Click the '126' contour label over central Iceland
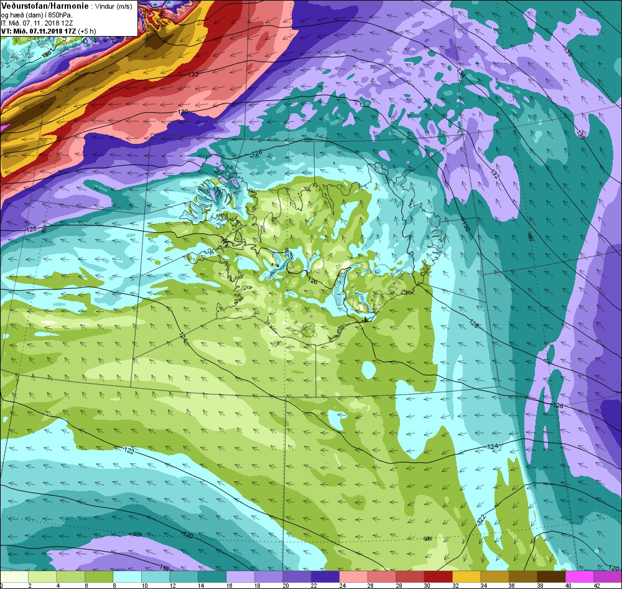Image resolution: width=622 pixels, height=589 pixels. 313,281
